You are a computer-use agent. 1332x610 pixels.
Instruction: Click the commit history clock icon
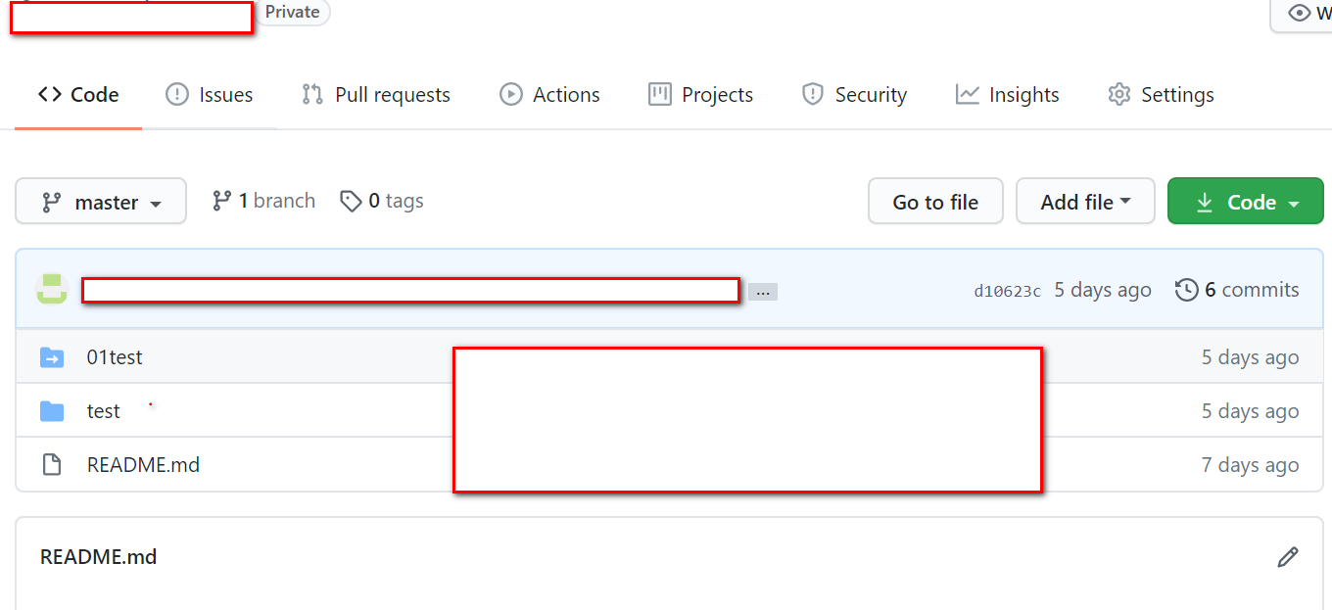[1186, 290]
